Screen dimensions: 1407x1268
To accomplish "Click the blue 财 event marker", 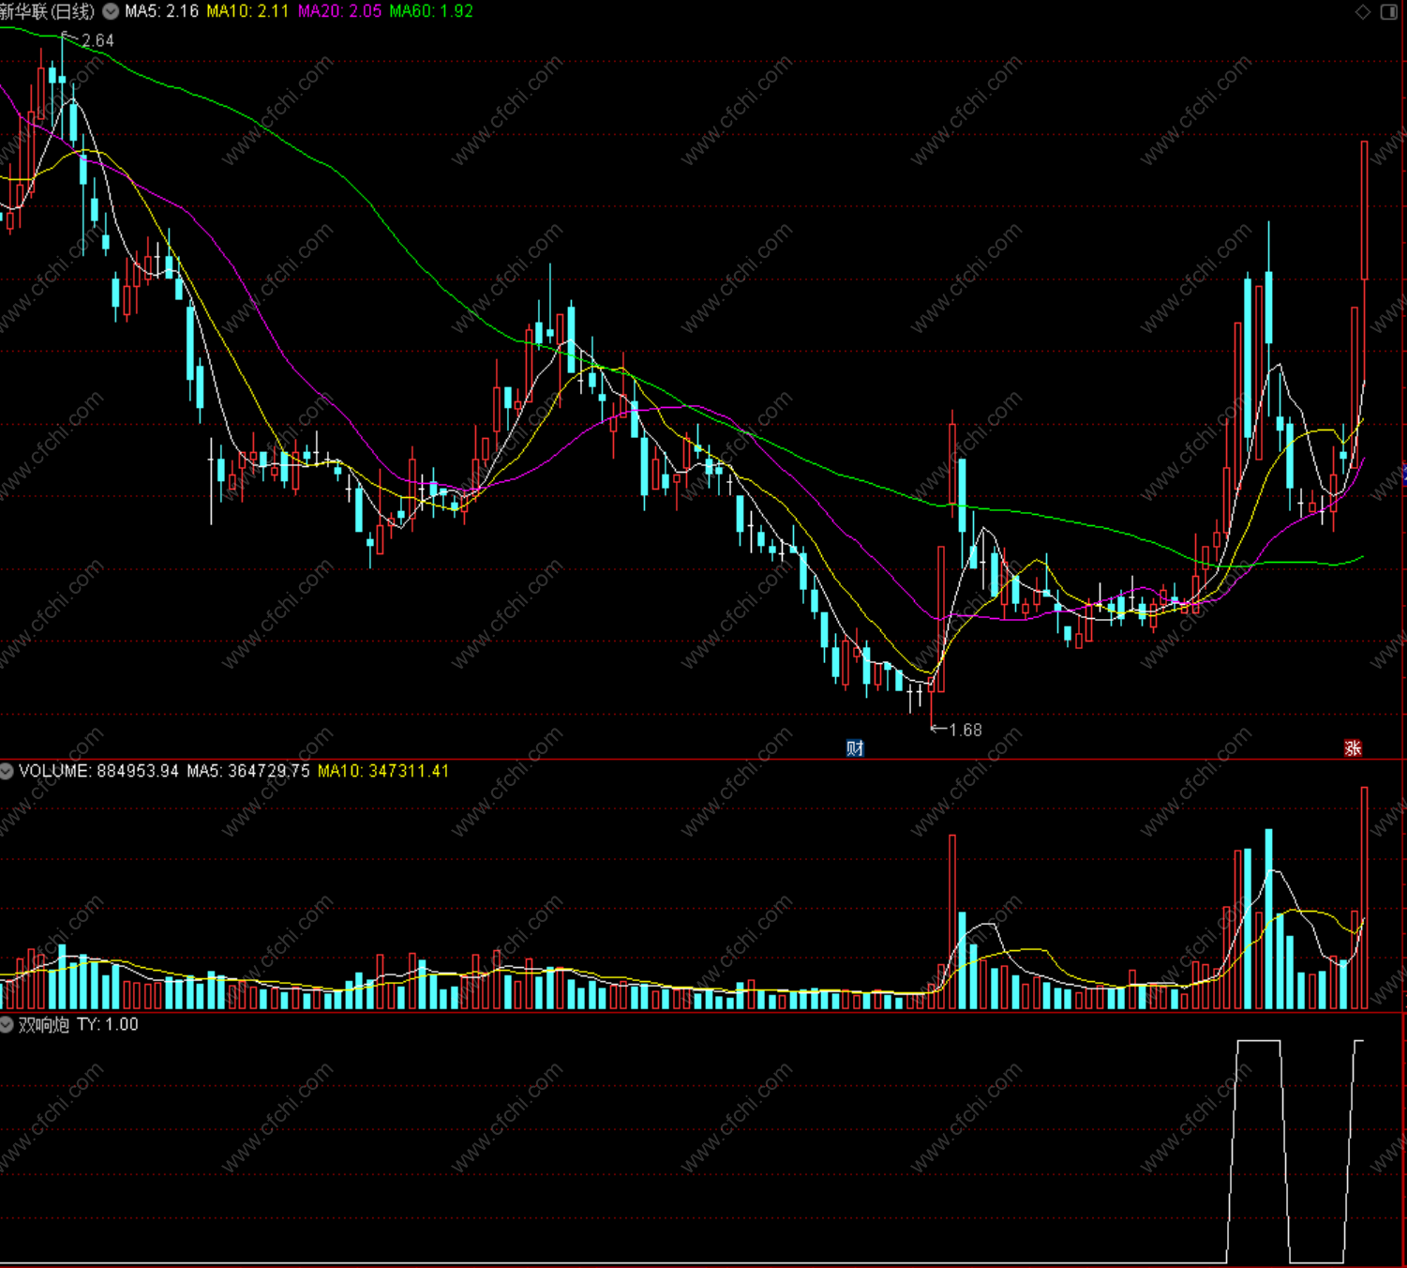I will (855, 748).
